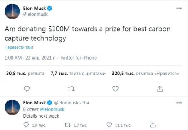Open more options on the reply tweet
Screen dimensions: 188x130
tap(179, 102)
